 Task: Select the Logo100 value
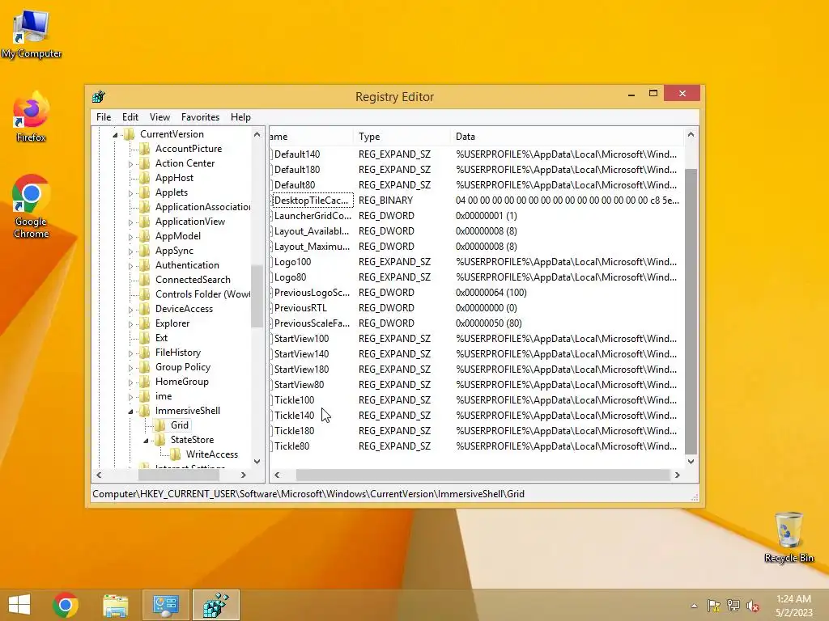point(292,262)
